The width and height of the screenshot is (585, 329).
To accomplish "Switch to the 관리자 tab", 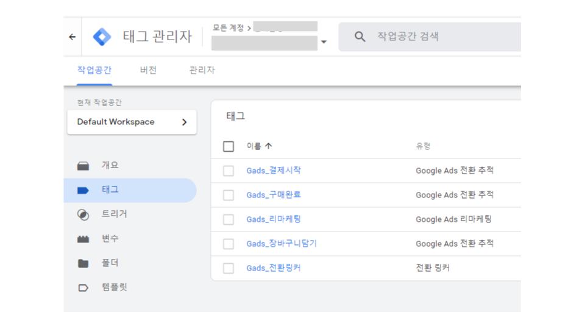I will pyautogui.click(x=202, y=70).
